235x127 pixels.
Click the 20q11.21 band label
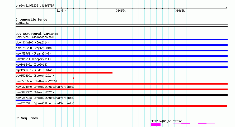[22, 23]
